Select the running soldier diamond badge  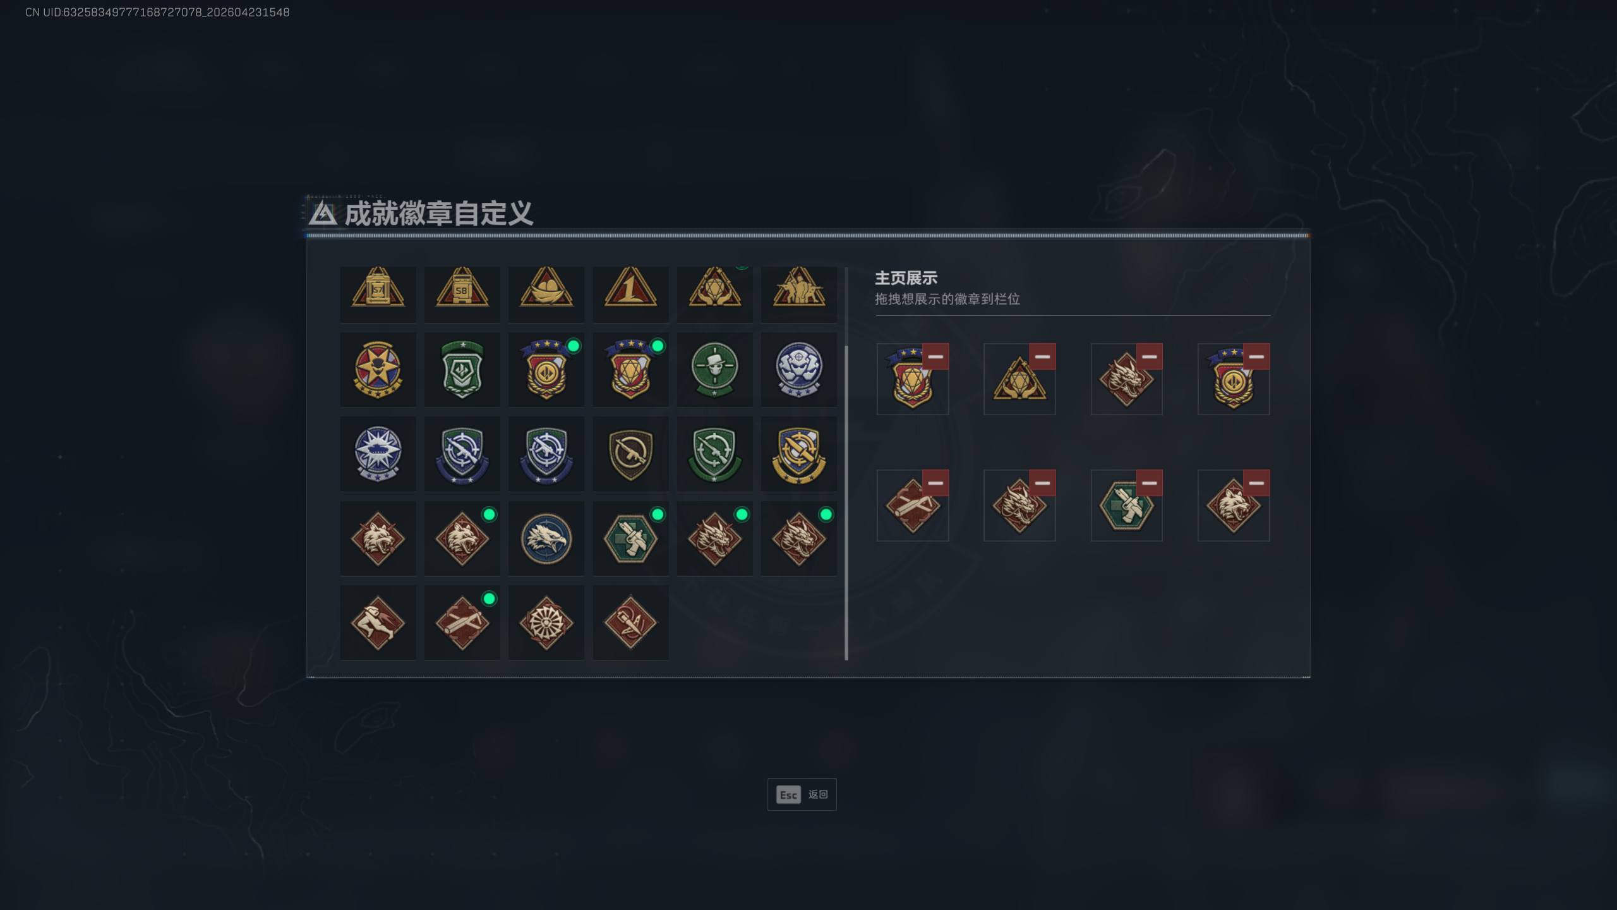pyautogui.click(x=378, y=622)
